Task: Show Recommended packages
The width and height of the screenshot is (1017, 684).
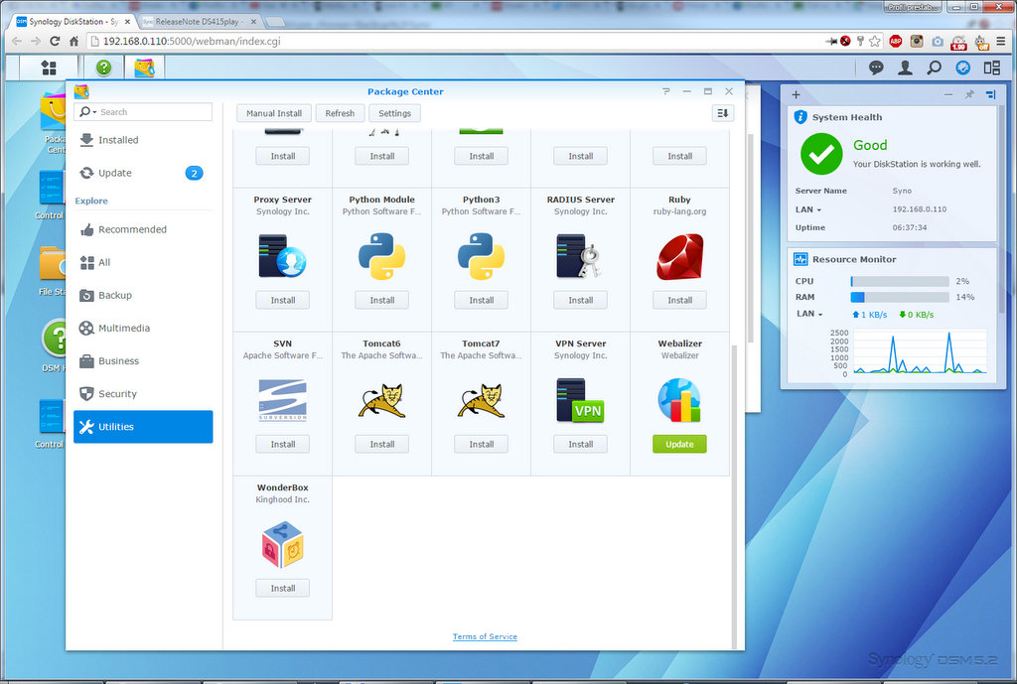Action: click(x=143, y=229)
